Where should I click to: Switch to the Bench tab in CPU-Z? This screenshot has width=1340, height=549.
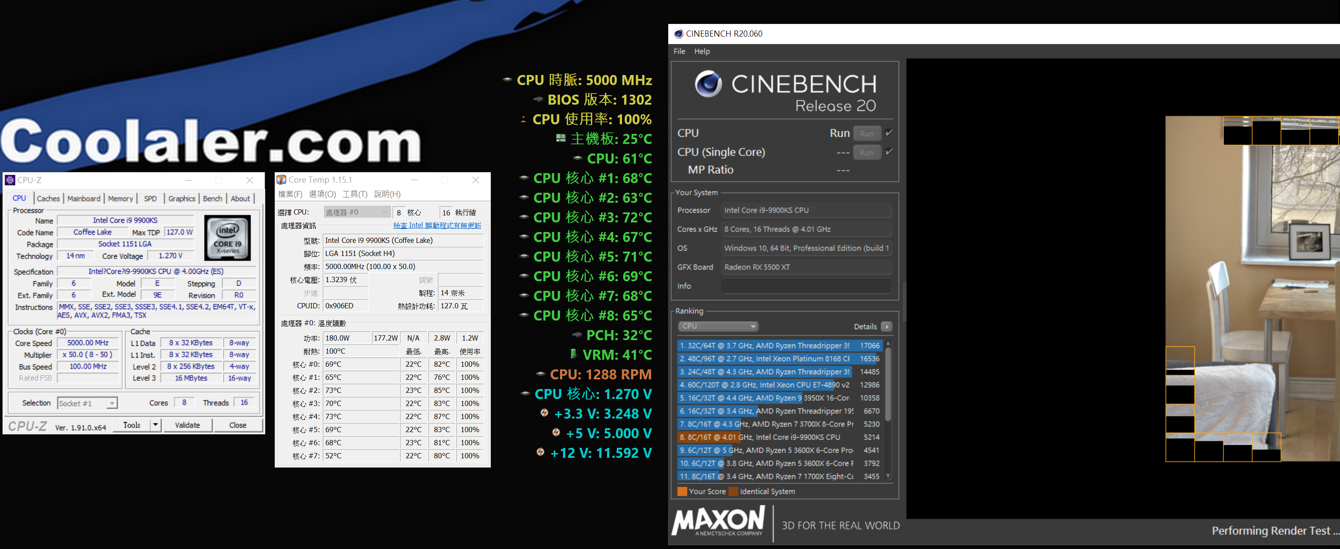(x=212, y=198)
